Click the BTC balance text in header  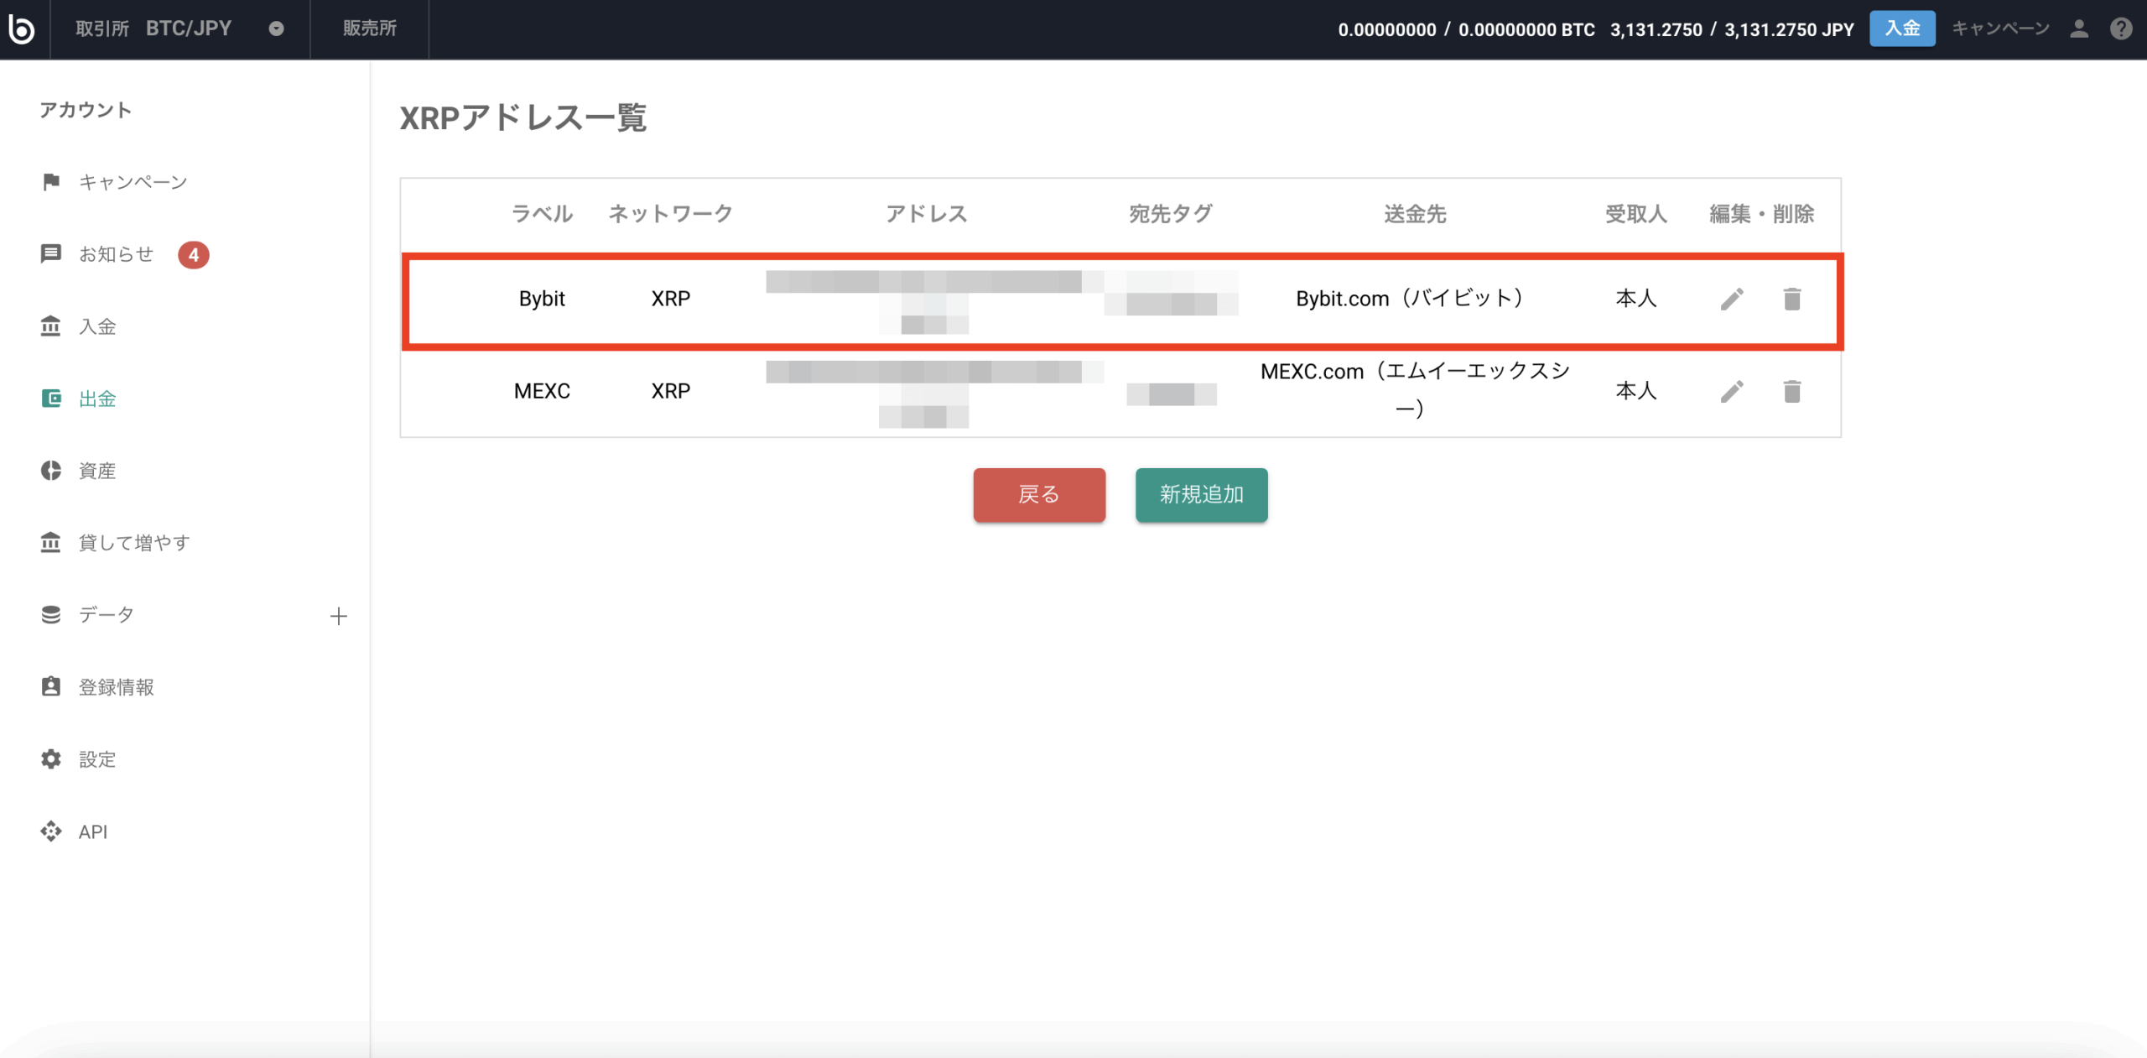1466,30
